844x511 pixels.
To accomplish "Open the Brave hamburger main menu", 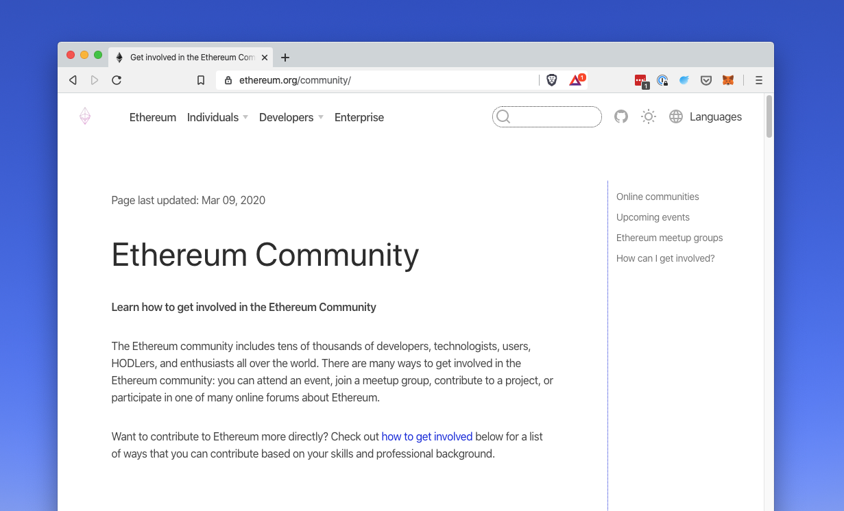I will pos(759,80).
